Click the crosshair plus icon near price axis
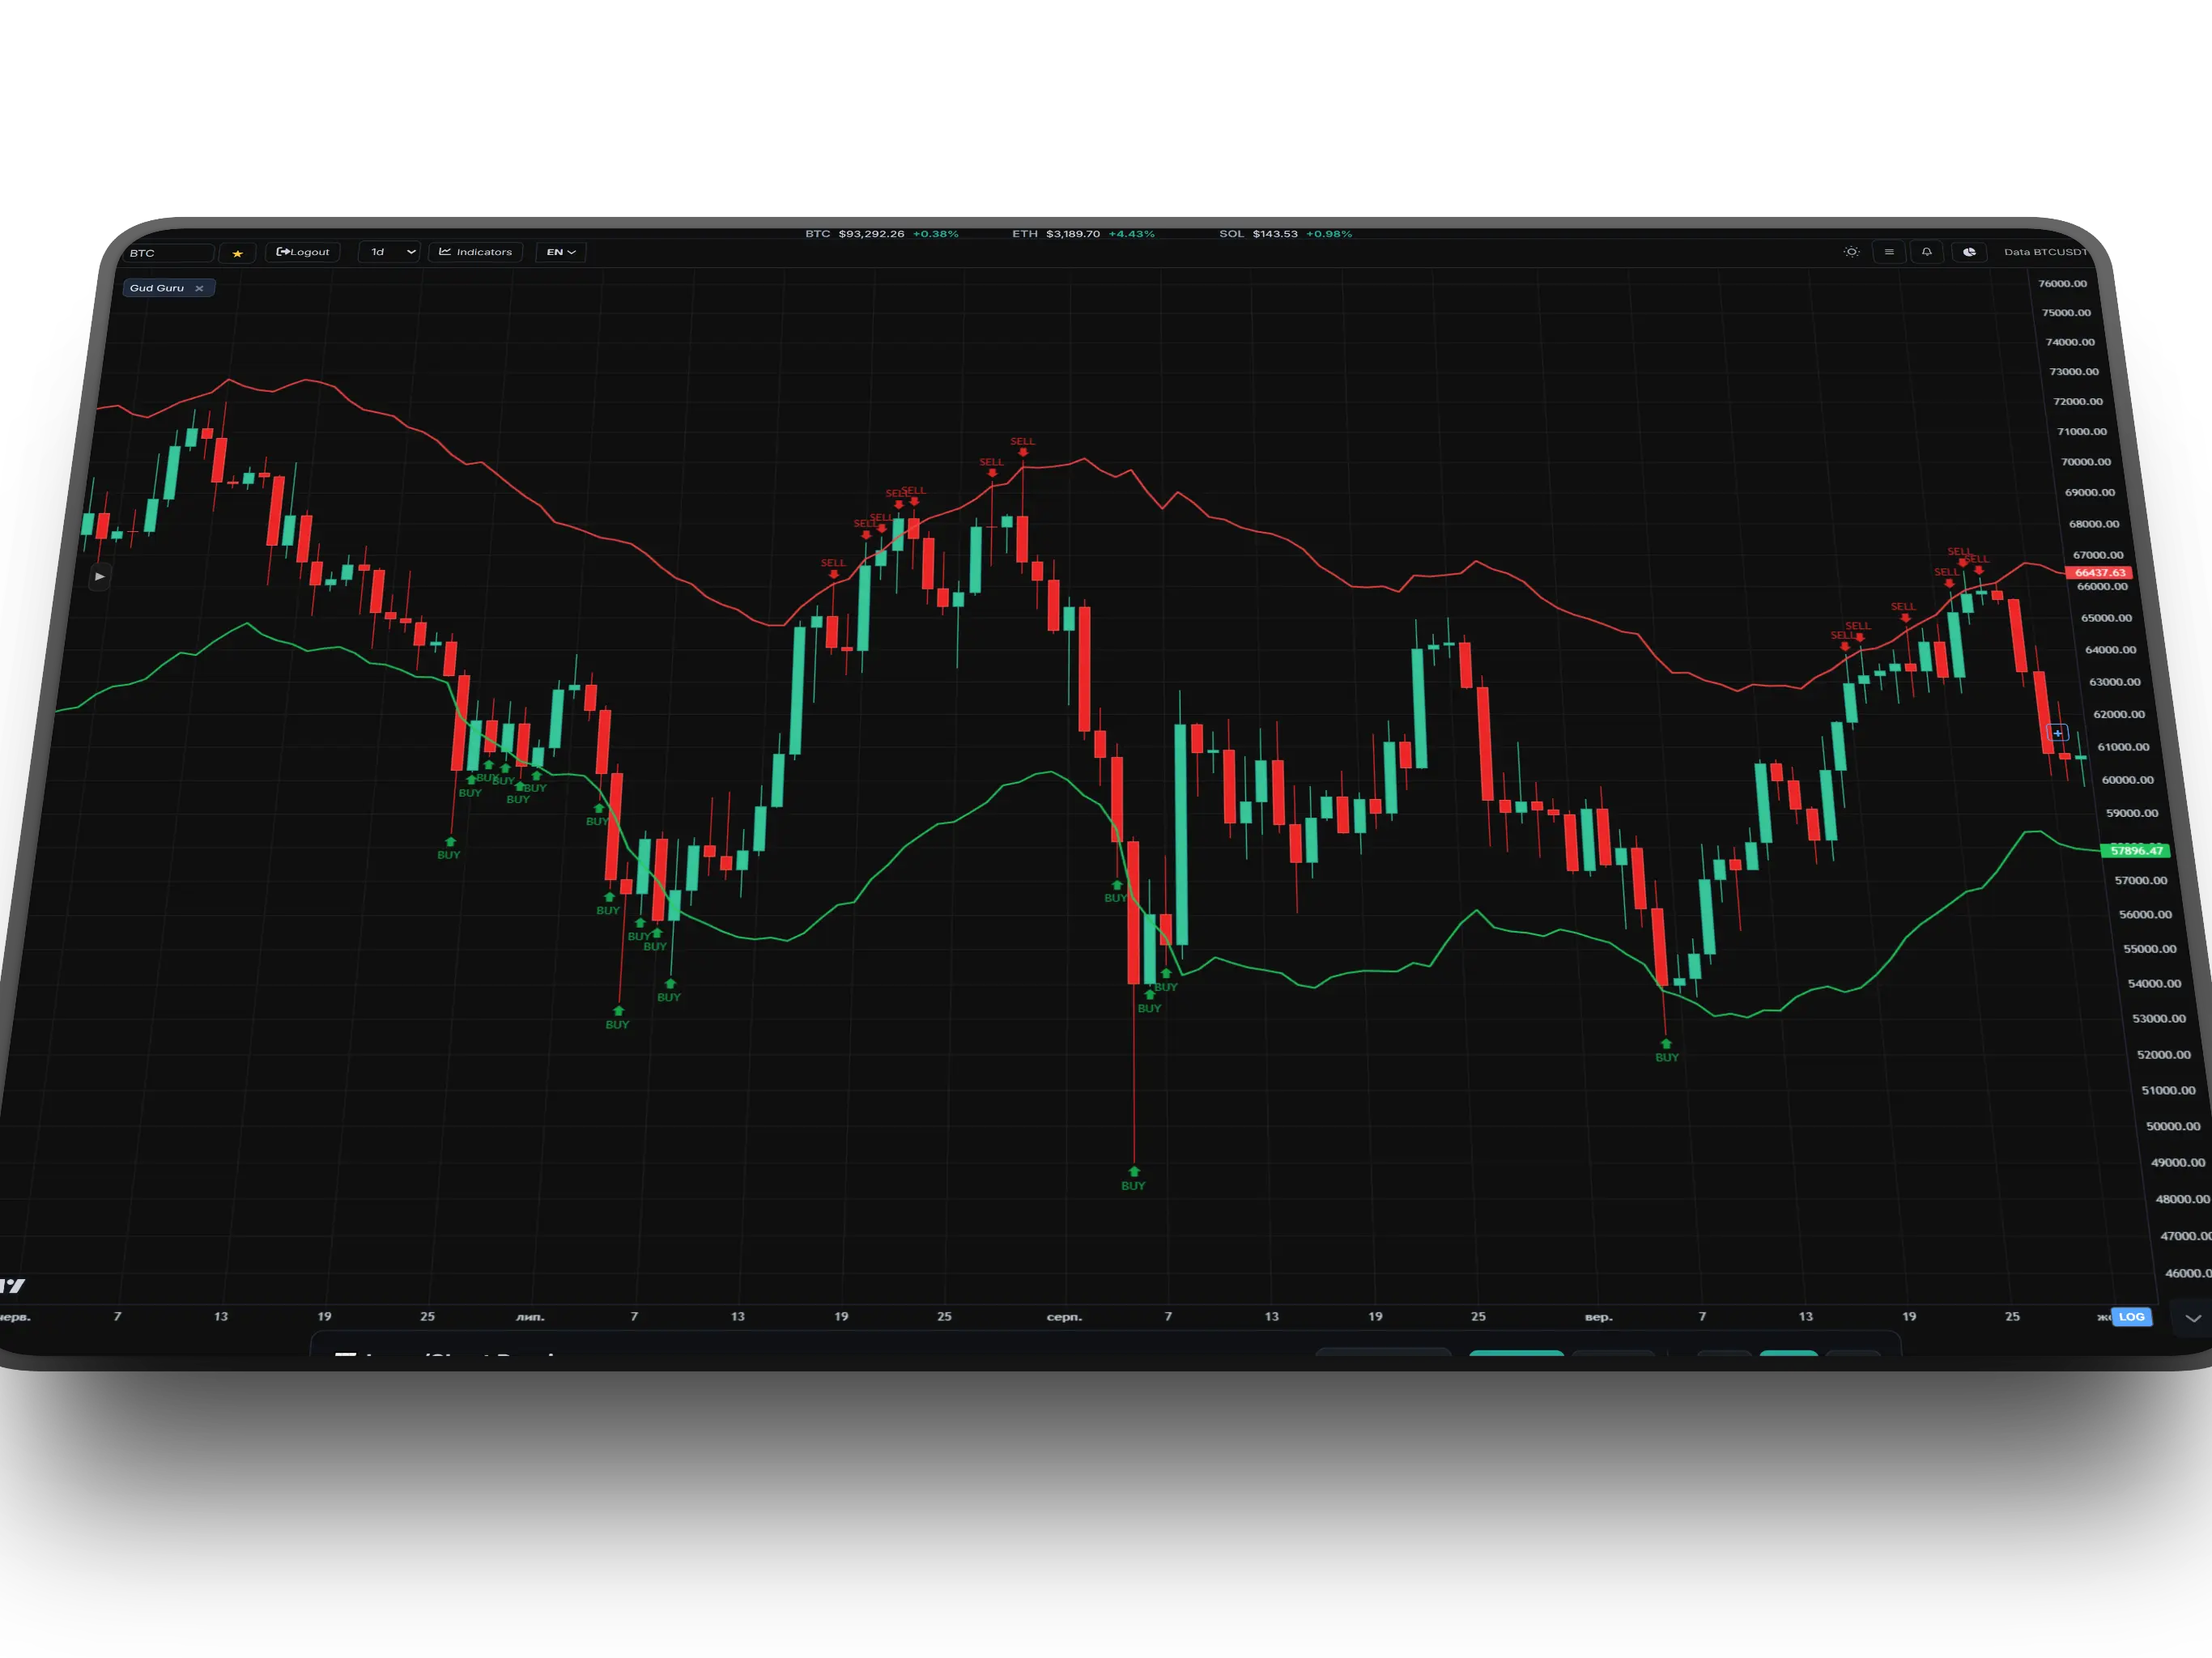 (2057, 733)
